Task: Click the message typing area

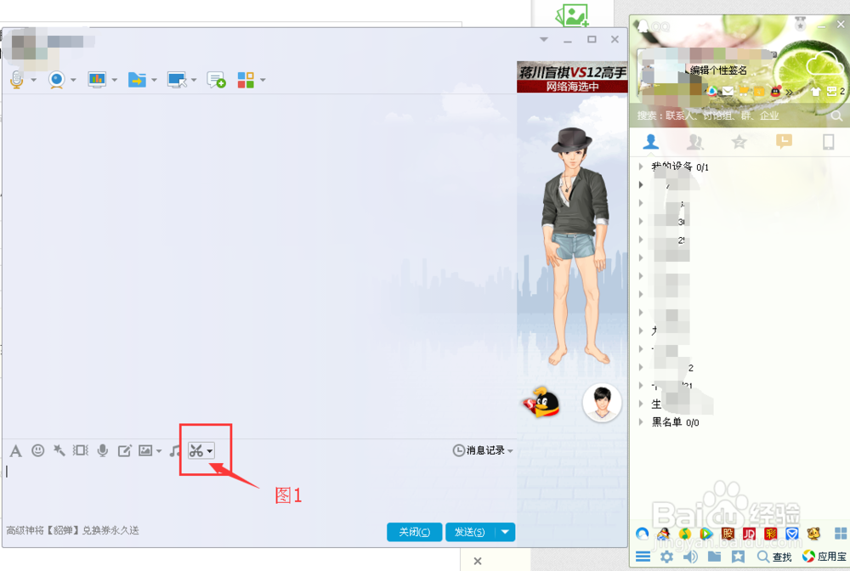Action: coord(259,489)
